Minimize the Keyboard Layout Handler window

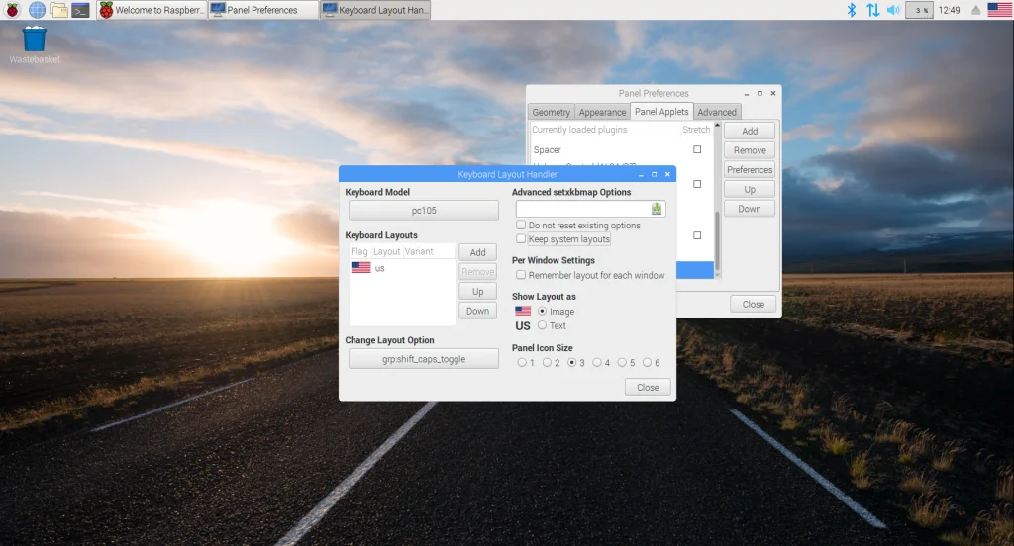[x=641, y=175]
